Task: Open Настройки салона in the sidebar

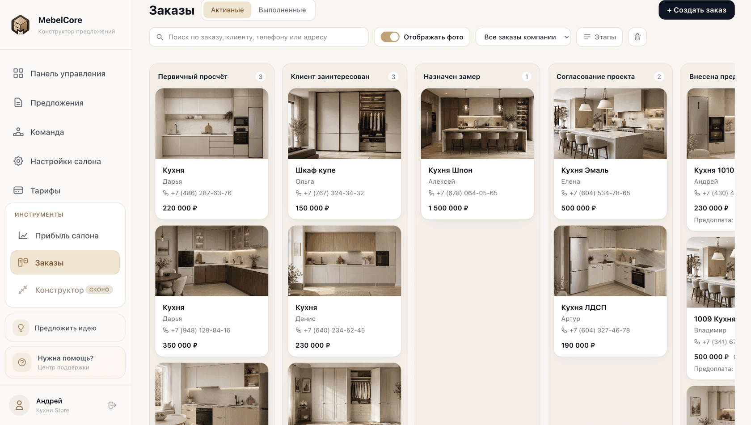Action: click(66, 161)
